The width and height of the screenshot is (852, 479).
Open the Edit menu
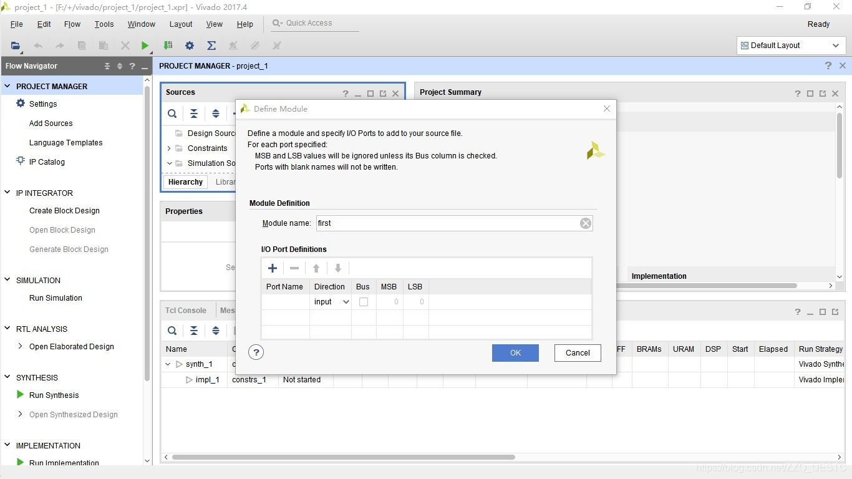pyautogui.click(x=44, y=24)
